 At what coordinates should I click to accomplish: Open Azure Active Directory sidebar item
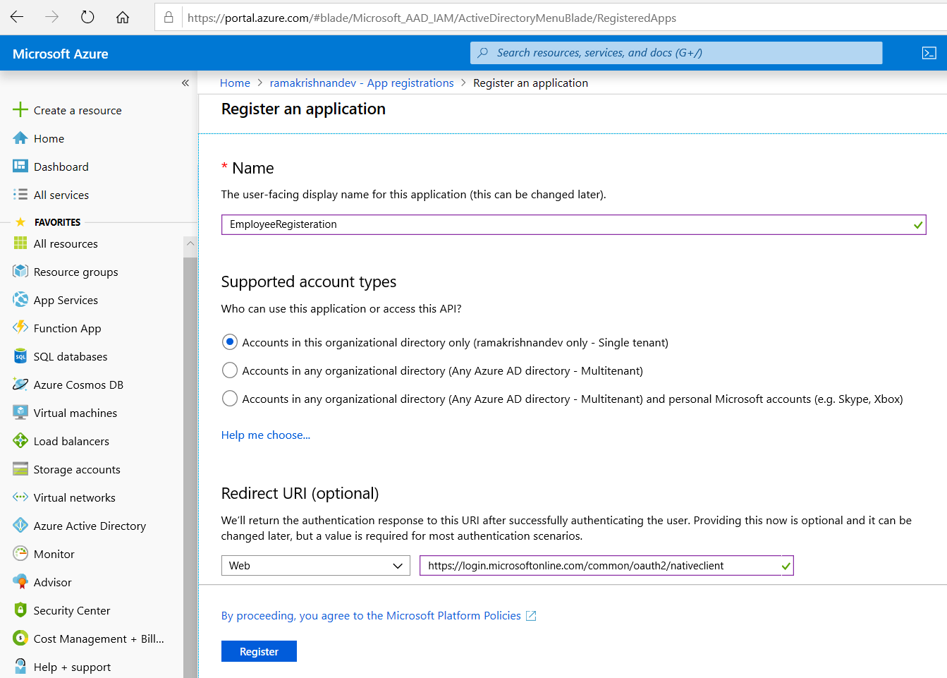(90, 526)
